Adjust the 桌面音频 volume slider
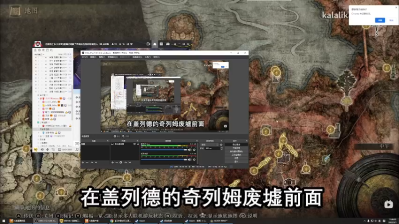This screenshot has width=399, height=224. [164, 159]
